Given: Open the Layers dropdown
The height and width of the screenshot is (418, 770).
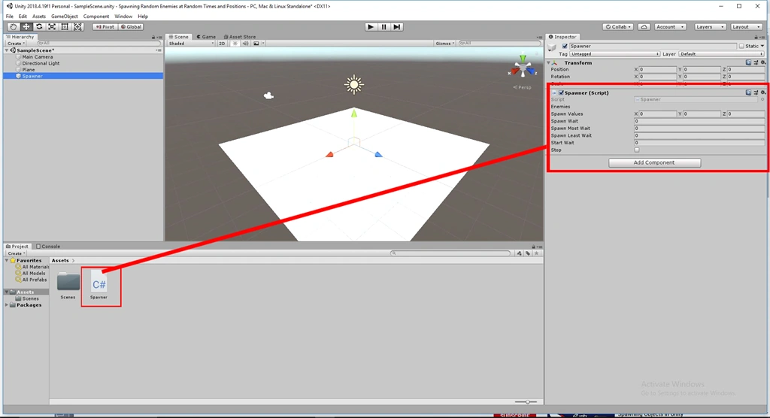Looking at the screenshot, I should (x=710, y=27).
